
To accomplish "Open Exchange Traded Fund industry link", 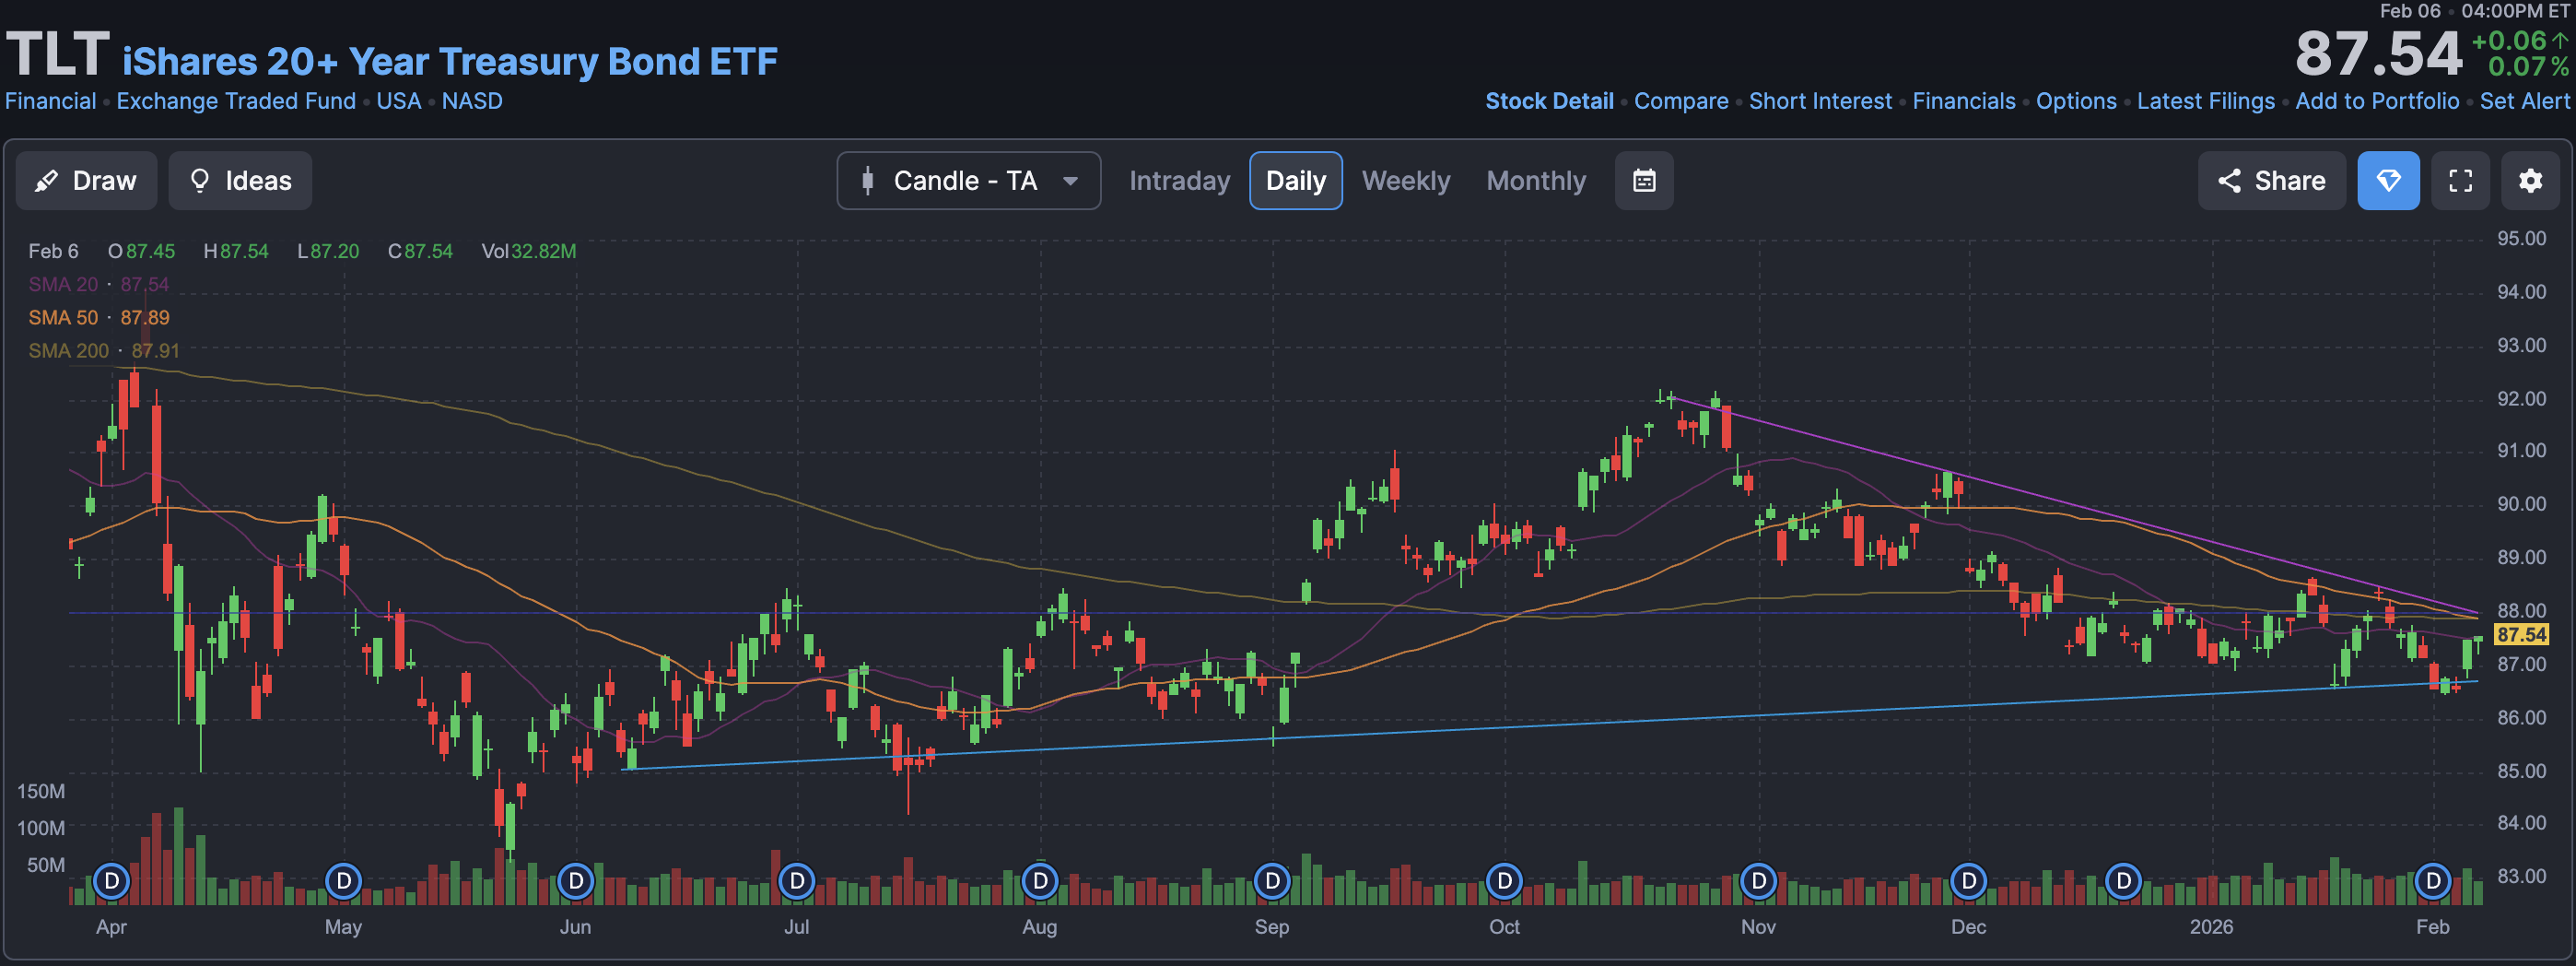I will click(x=236, y=101).
